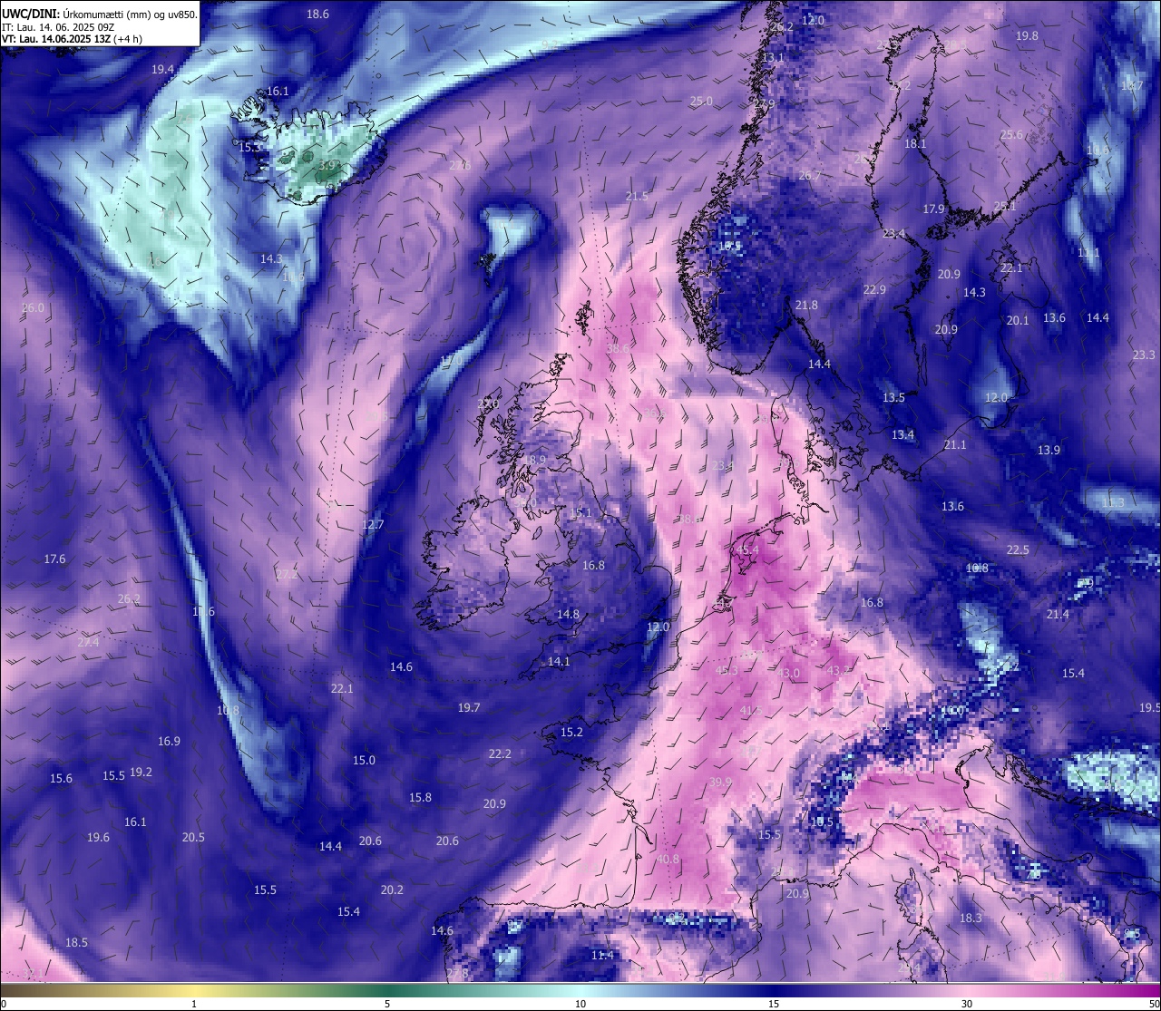This screenshot has width=1161, height=1011.
Task: Click the '22.5' value on the map
Action: pos(1018,550)
